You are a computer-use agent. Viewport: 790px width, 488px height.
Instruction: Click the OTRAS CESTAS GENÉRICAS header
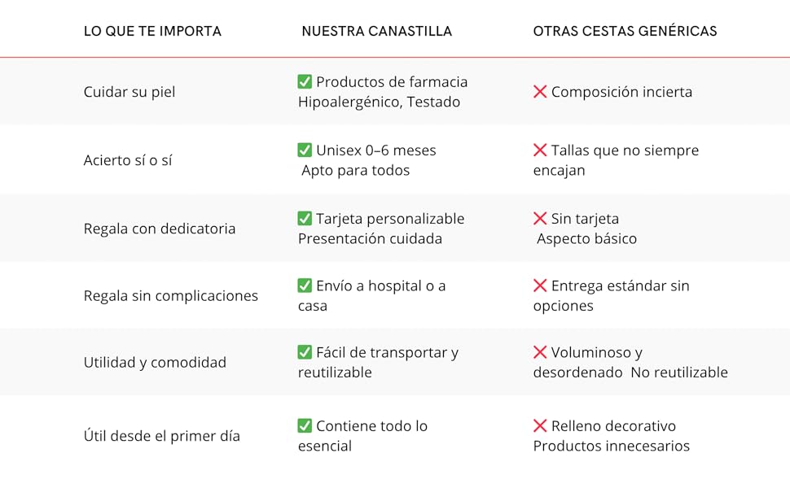pos(625,32)
